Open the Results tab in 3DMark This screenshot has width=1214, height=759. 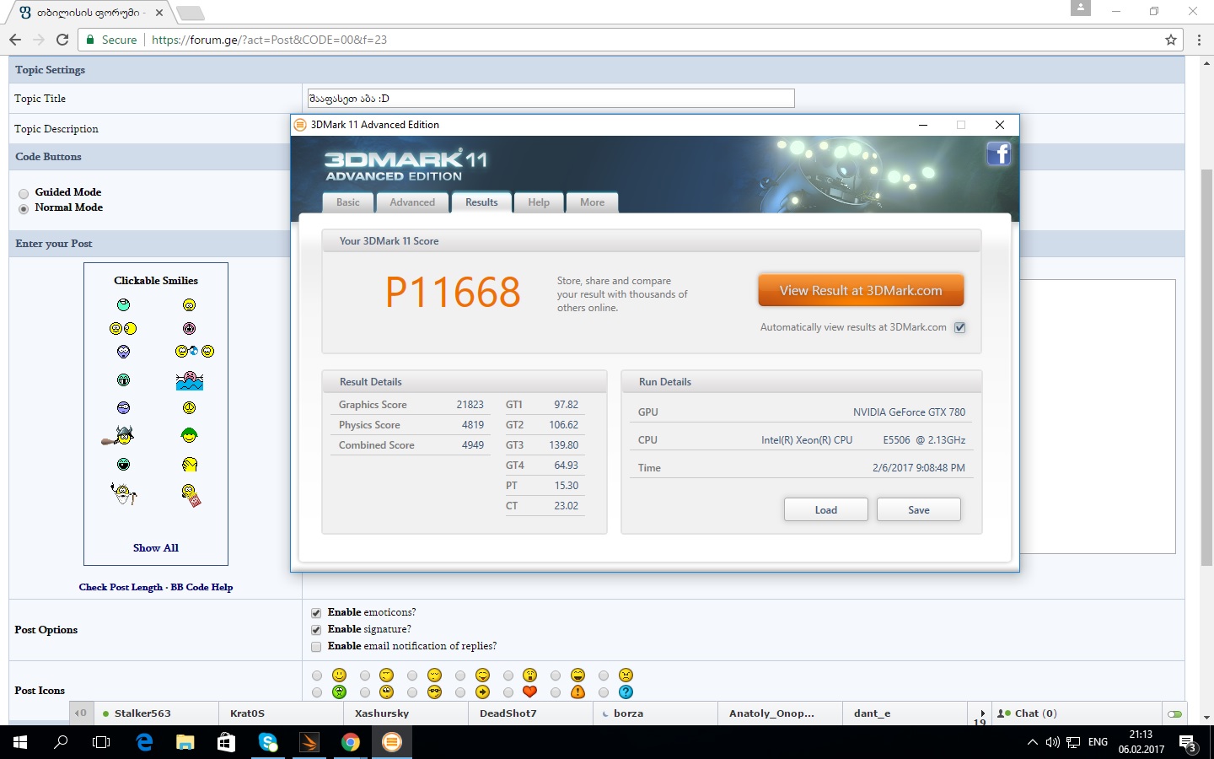(481, 202)
